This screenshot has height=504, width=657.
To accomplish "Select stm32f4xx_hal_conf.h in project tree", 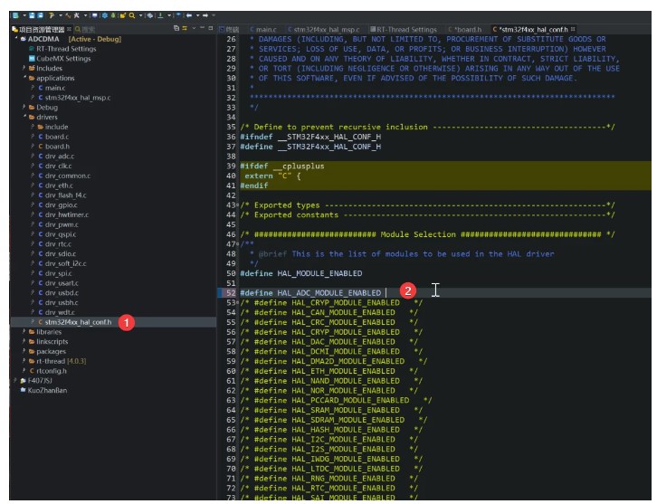I will point(78,322).
